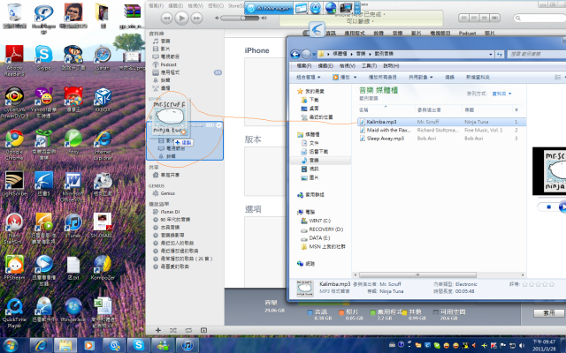Click the Explorer back arrow button
The width and height of the screenshot is (566, 353).
click(x=294, y=55)
